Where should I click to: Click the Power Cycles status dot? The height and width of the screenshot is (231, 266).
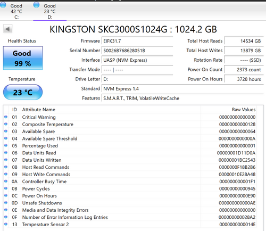[x=6, y=188]
